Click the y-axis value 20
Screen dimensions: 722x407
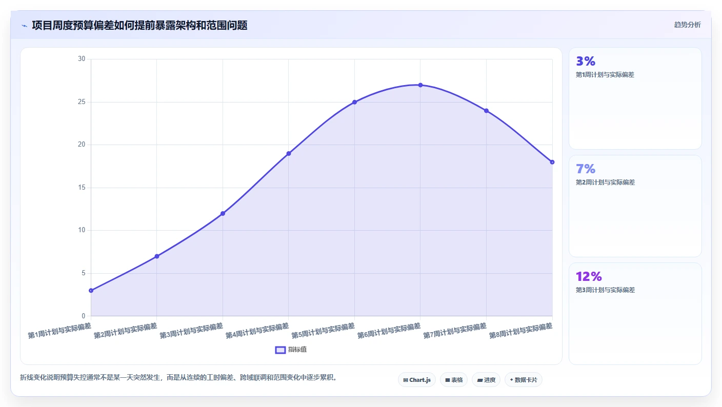tap(82, 145)
